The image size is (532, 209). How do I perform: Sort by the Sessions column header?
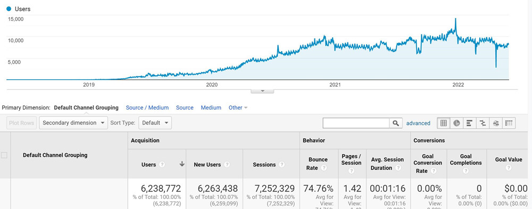point(264,164)
